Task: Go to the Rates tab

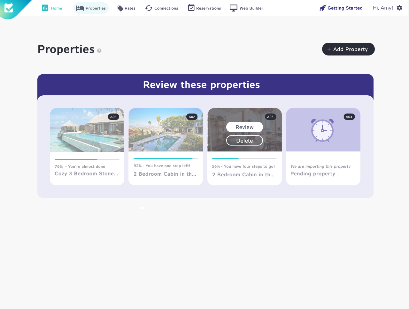Action: (127, 8)
